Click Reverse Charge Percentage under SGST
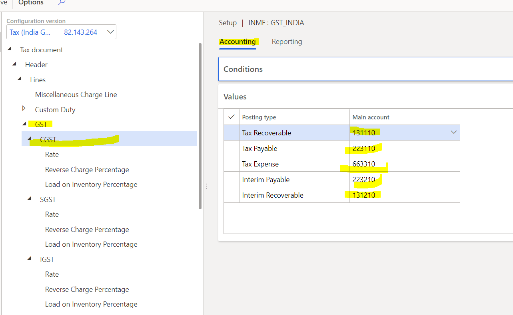 coord(87,229)
